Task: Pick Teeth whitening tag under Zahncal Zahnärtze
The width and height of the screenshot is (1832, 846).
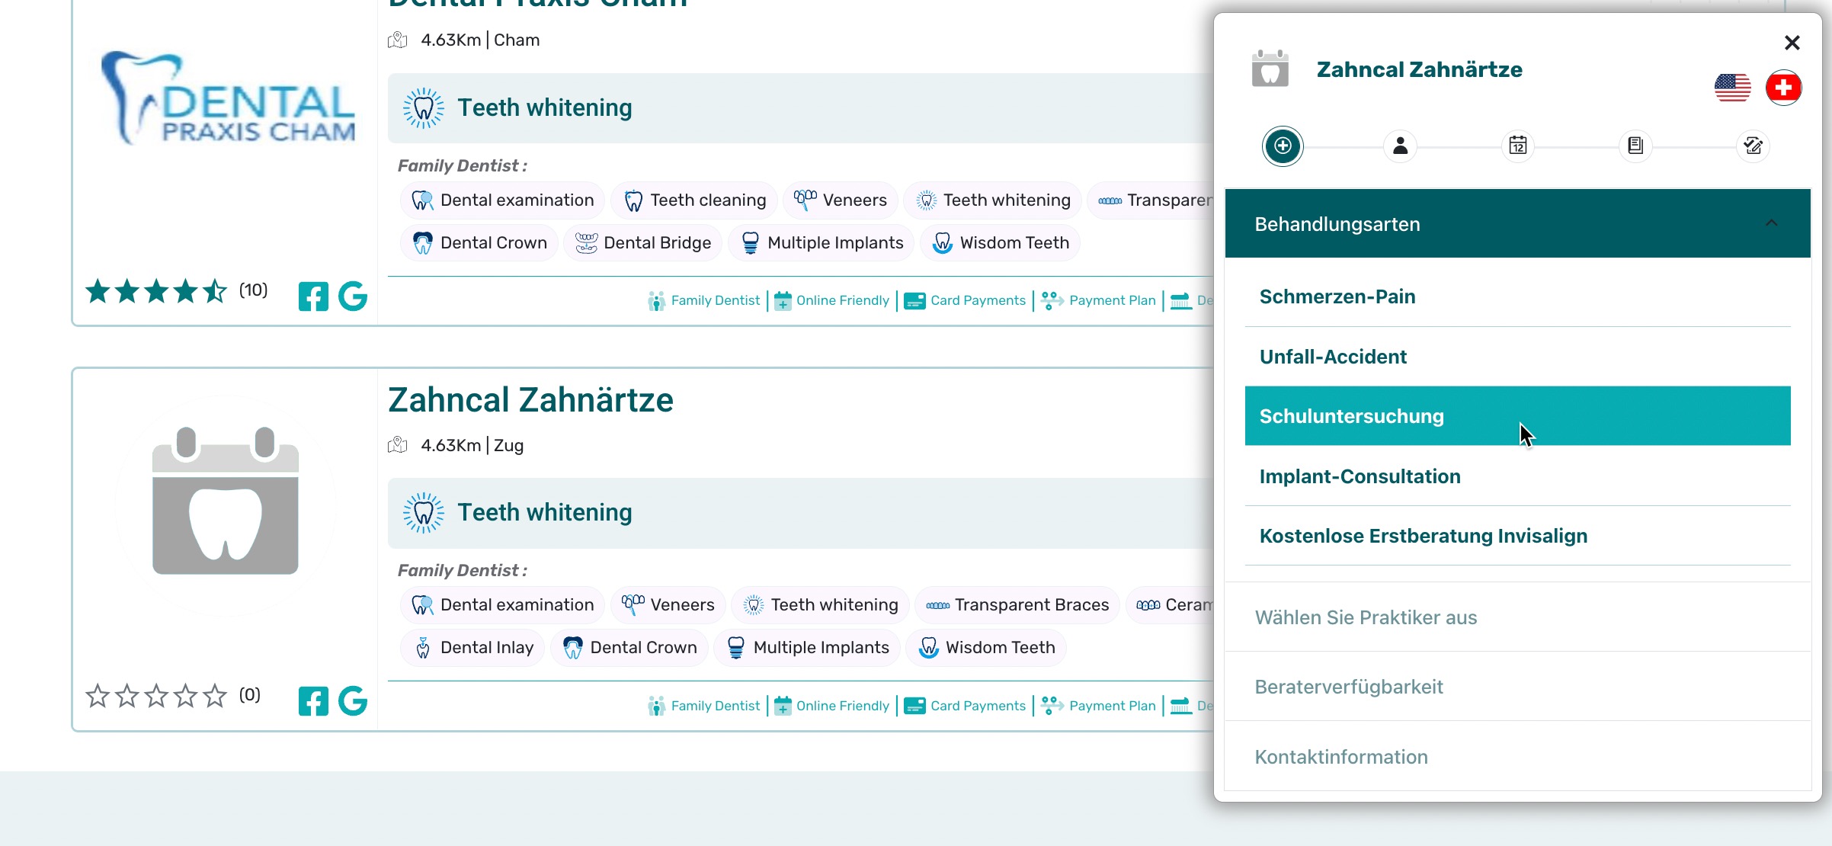Action: pos(820,605)
